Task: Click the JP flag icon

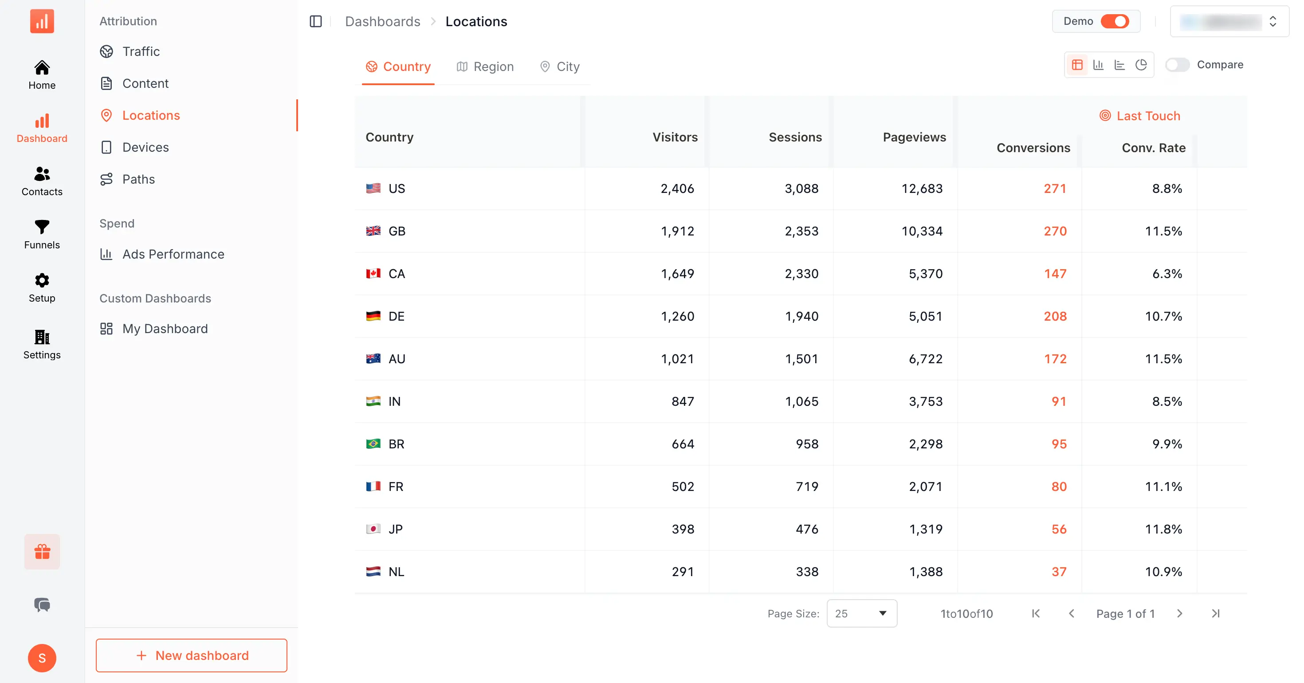Action: click(x=373, y=529)
